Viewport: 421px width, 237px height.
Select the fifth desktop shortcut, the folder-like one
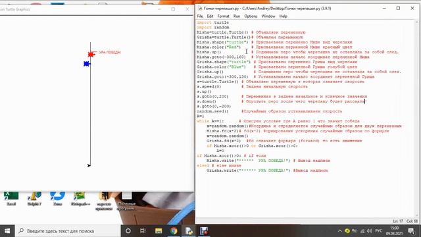coord(104,201)
